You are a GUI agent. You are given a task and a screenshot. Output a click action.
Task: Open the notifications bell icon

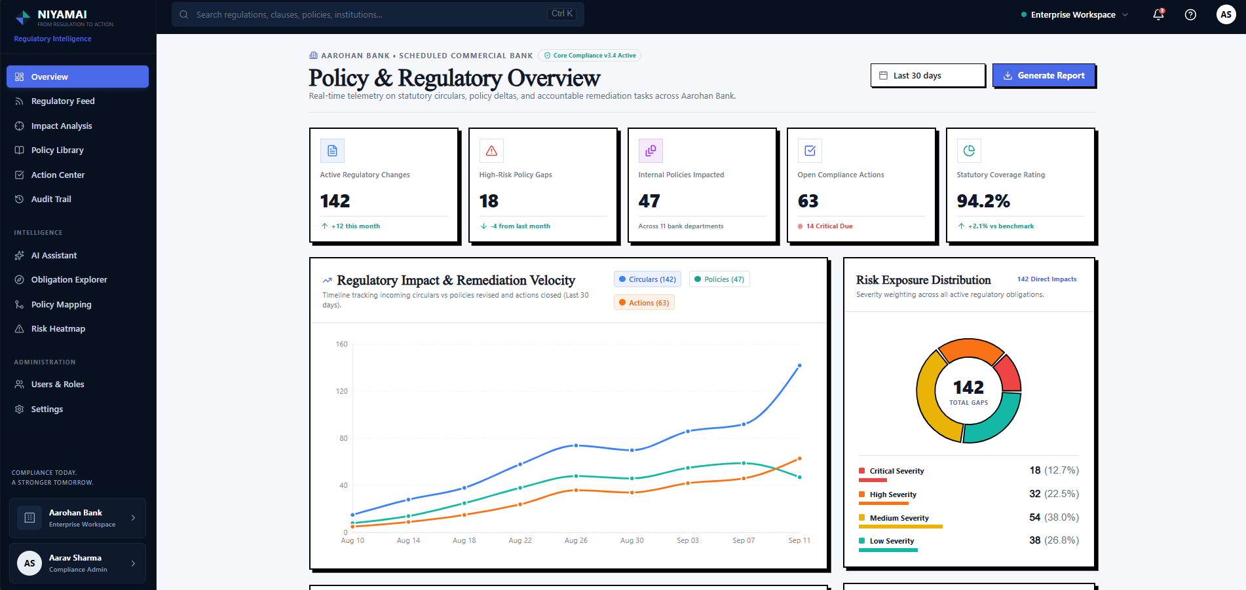click(x=1158, y=14)
